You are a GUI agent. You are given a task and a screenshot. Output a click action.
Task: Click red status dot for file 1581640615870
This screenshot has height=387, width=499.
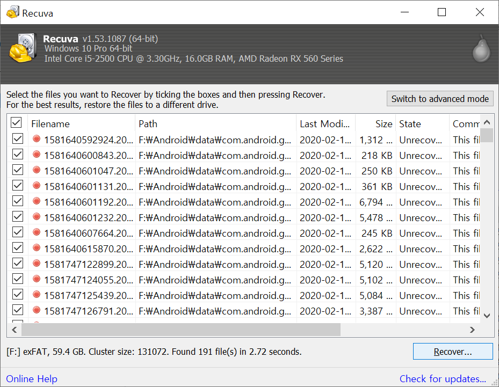coord(37,248)
